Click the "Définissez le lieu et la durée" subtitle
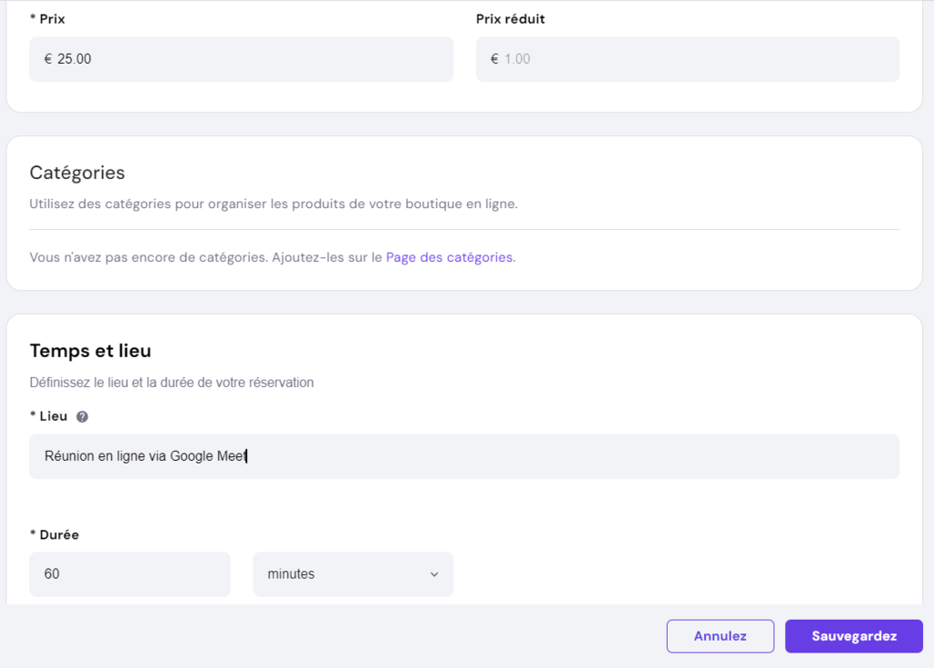The image size is (934, 668). click(171, 382)
